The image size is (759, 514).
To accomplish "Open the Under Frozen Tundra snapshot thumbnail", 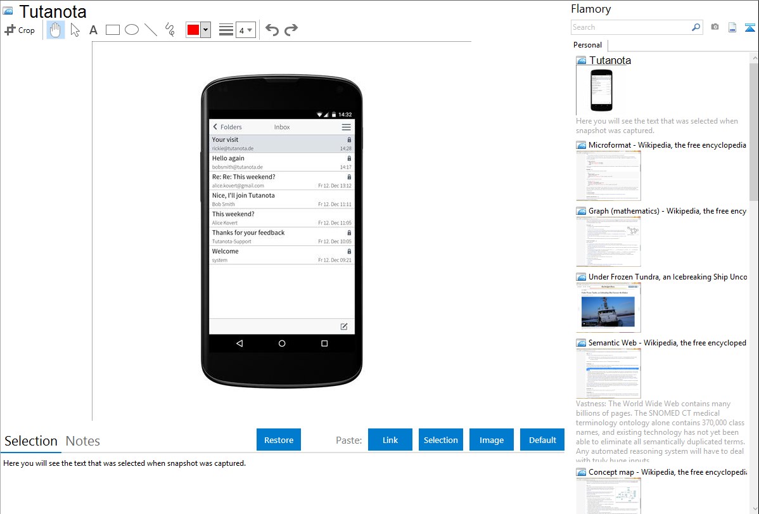I will [608, 307].
